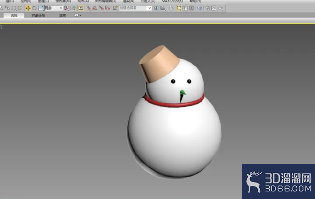Open the 动画(A) menu
315x199 pixels.
pos(83,1)
